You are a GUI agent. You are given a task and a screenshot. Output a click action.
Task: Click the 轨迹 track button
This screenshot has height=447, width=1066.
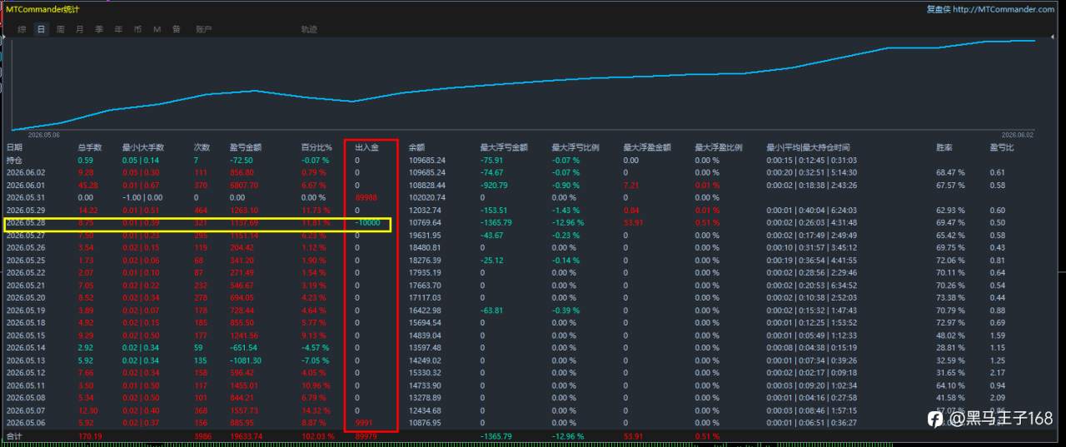point(309,29)
